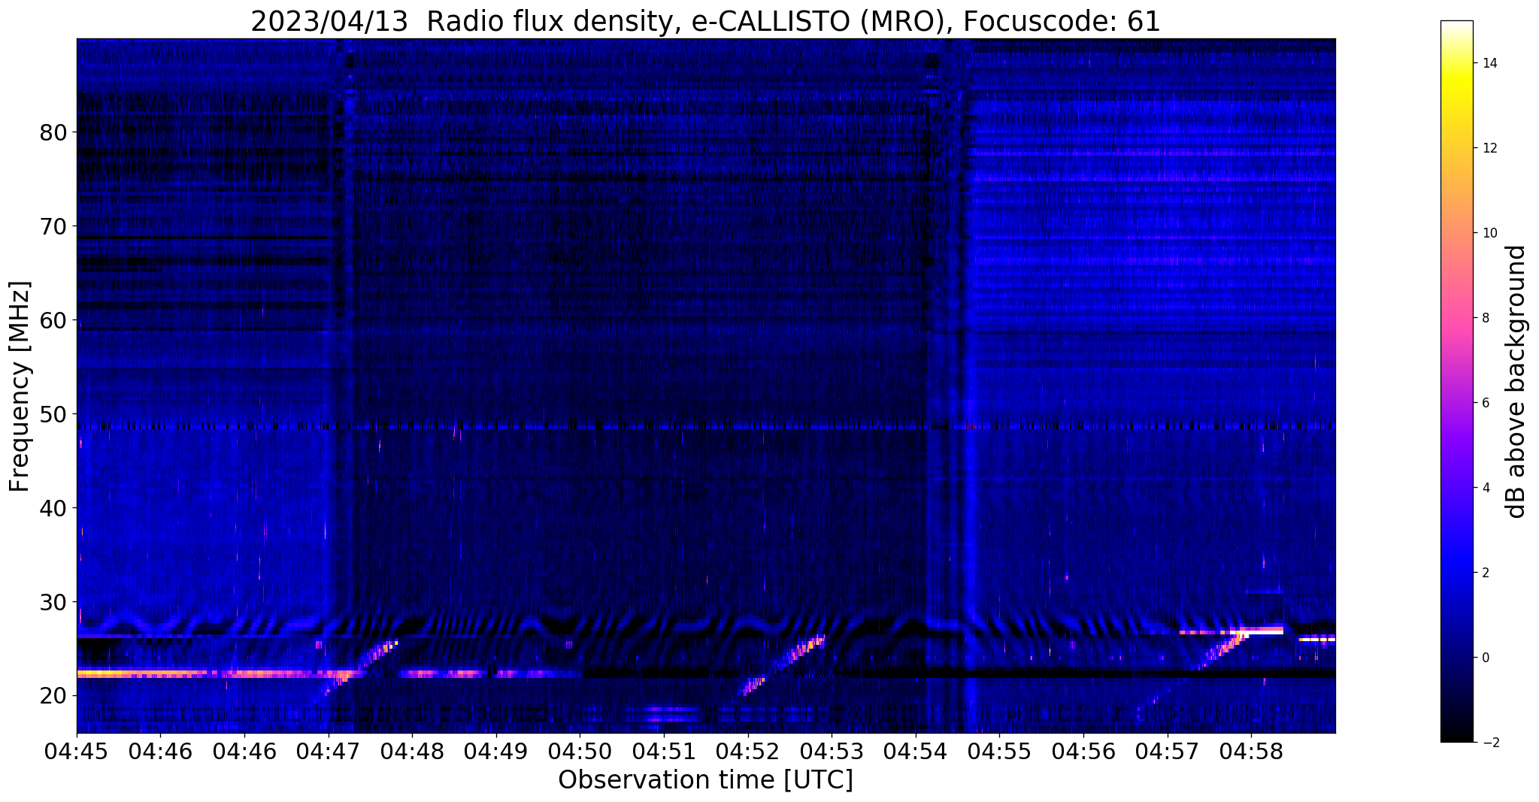Click the 70 MHz frequency tick label

[53, 226]
